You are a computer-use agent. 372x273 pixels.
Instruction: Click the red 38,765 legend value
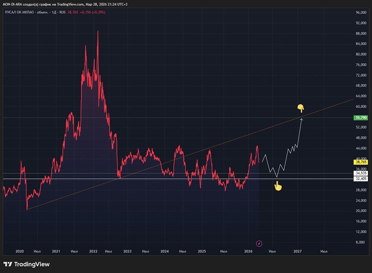coord(73,12)
